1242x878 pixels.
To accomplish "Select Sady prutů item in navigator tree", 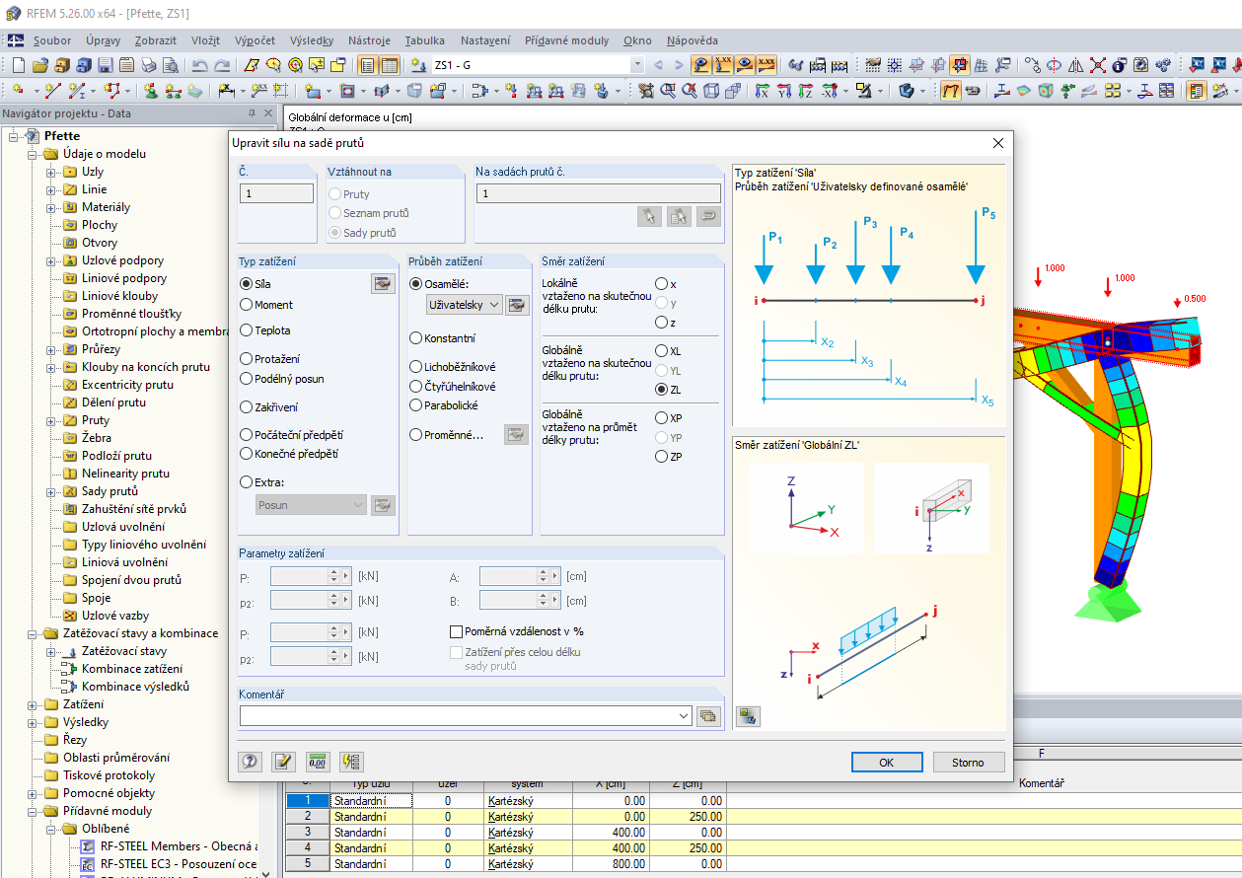I will 110,491.
